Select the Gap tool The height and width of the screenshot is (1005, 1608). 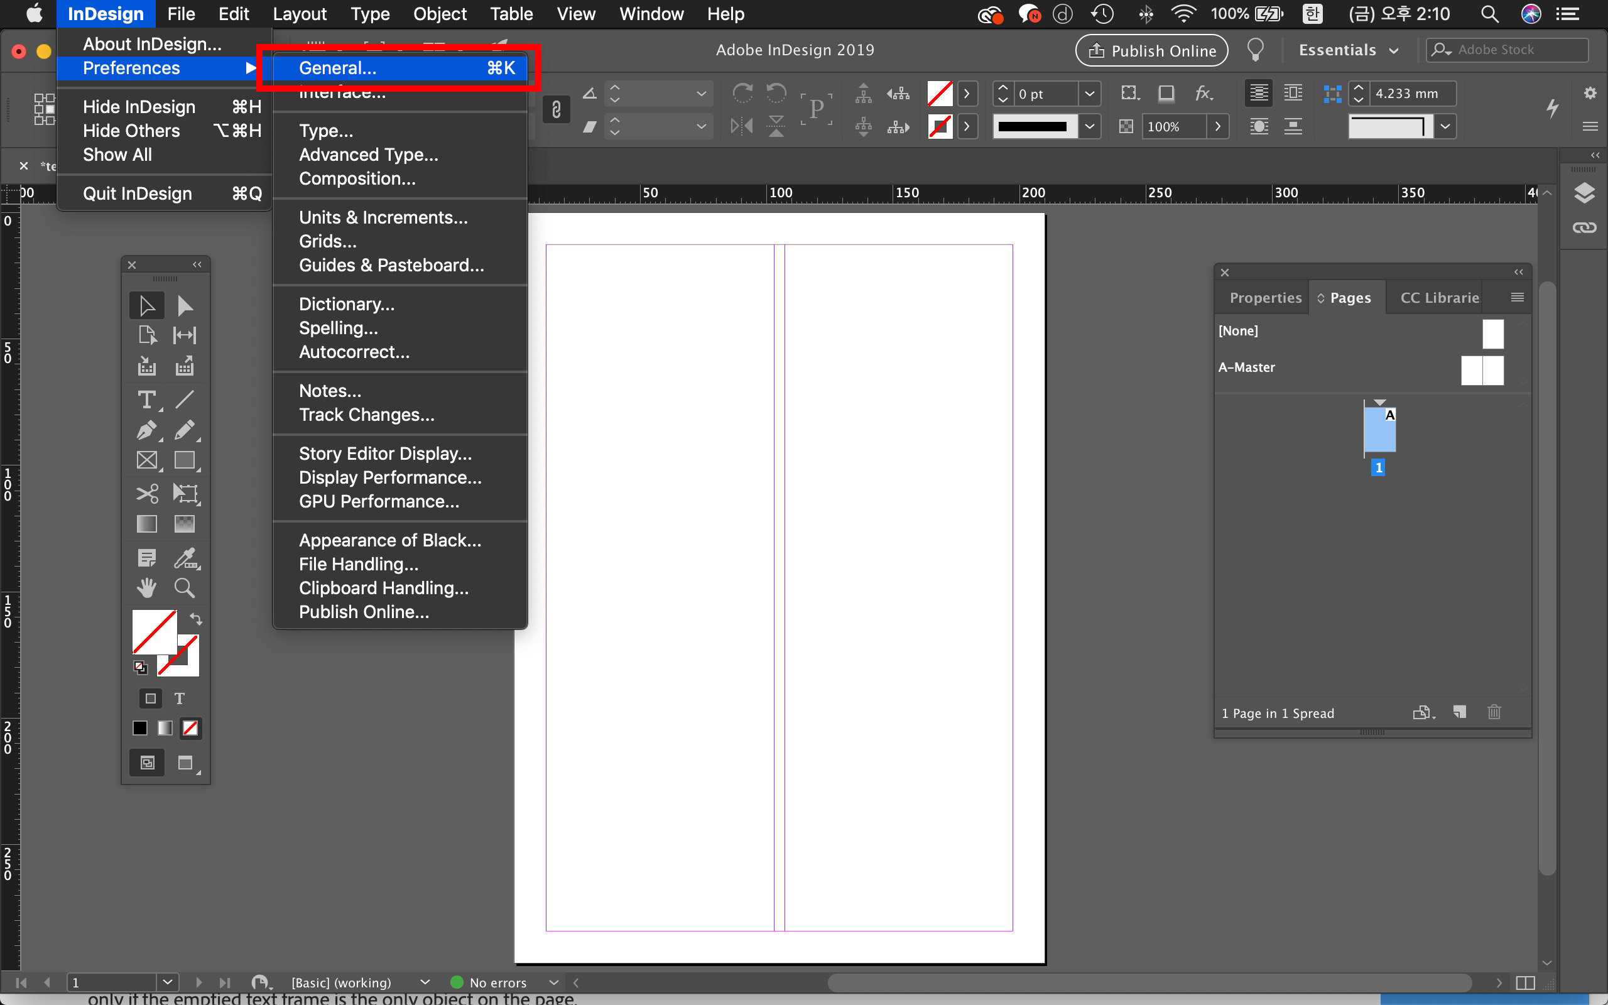(185, 335)
